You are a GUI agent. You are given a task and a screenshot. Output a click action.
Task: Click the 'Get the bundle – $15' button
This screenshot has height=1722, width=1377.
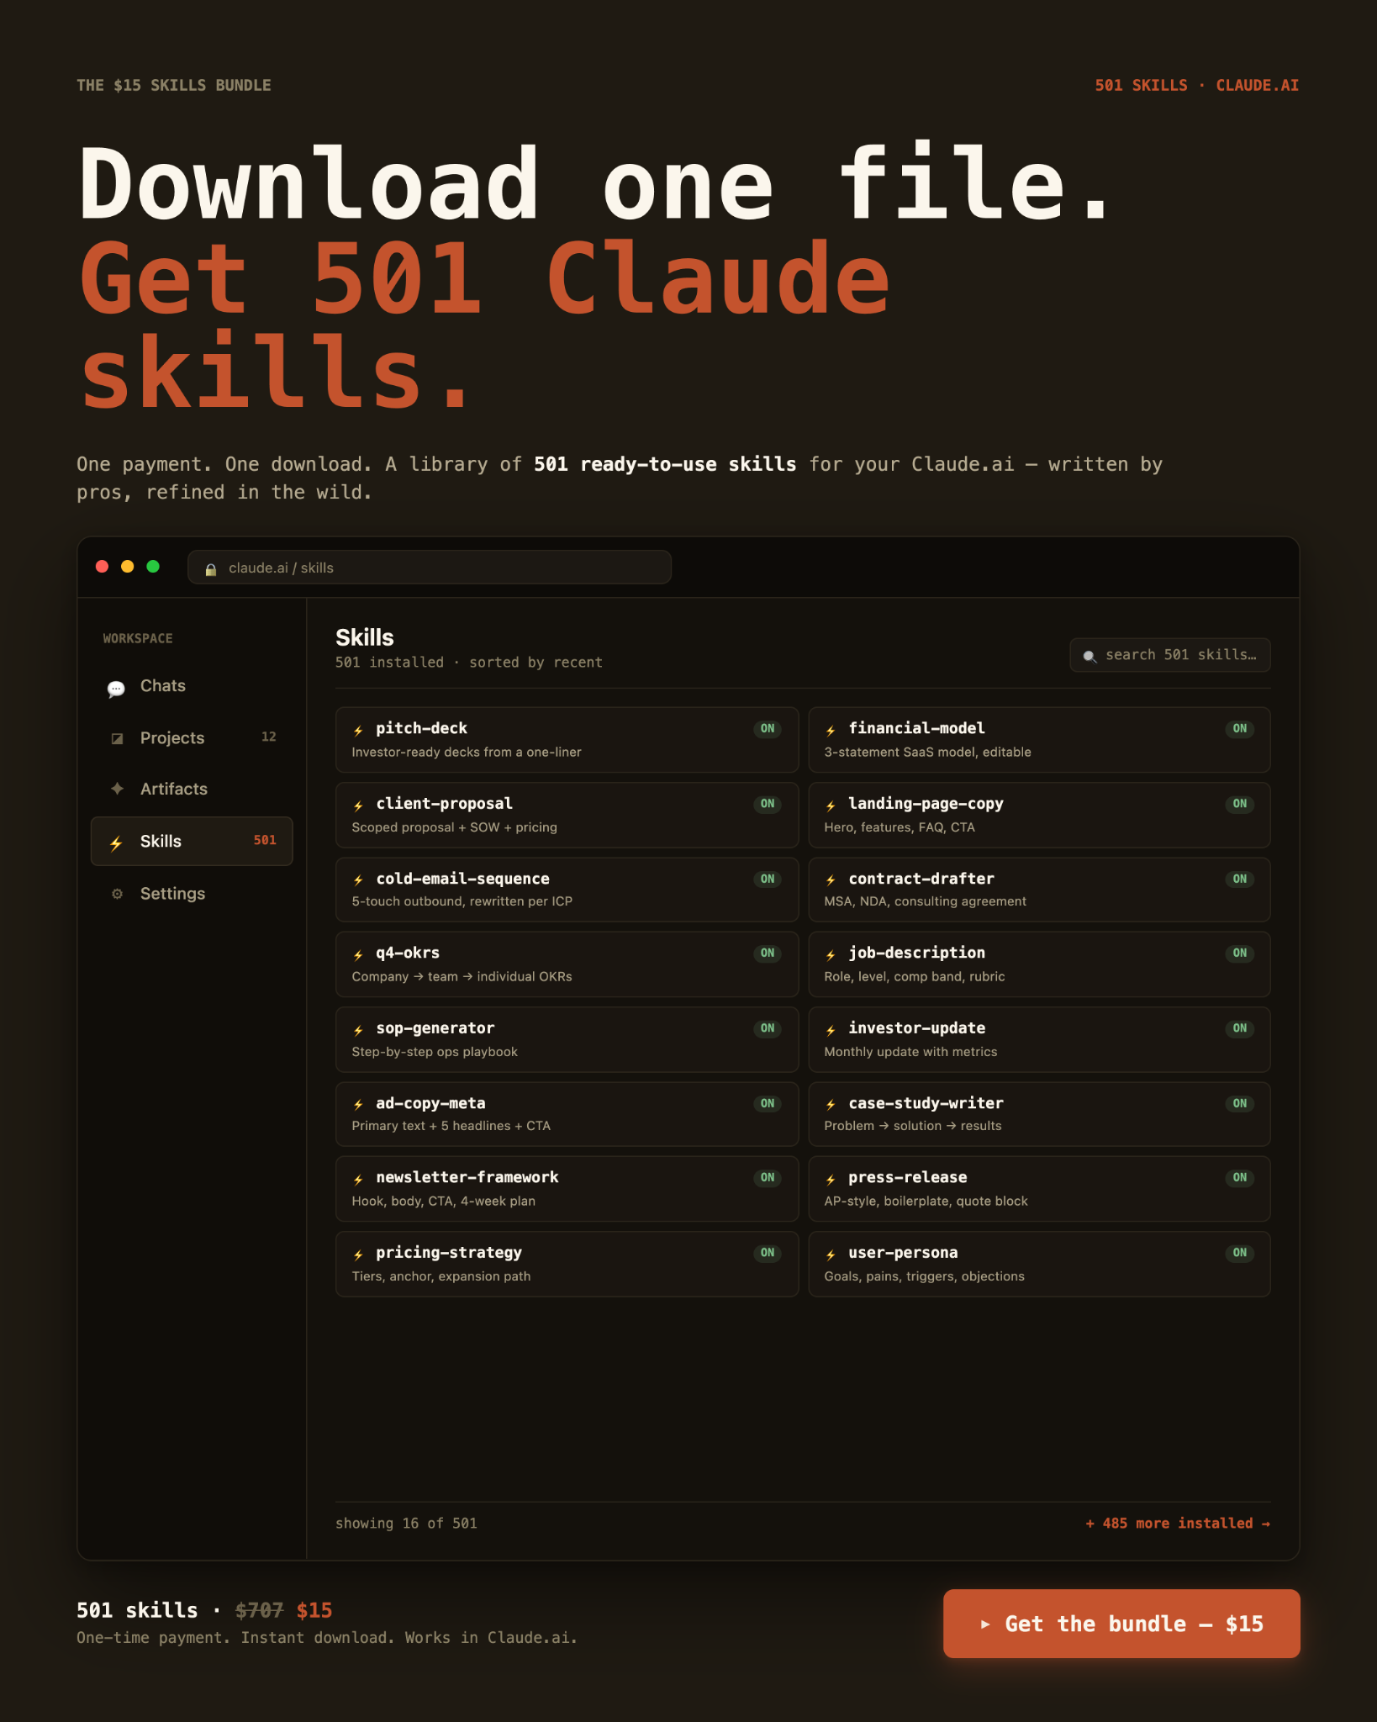1121,1624
